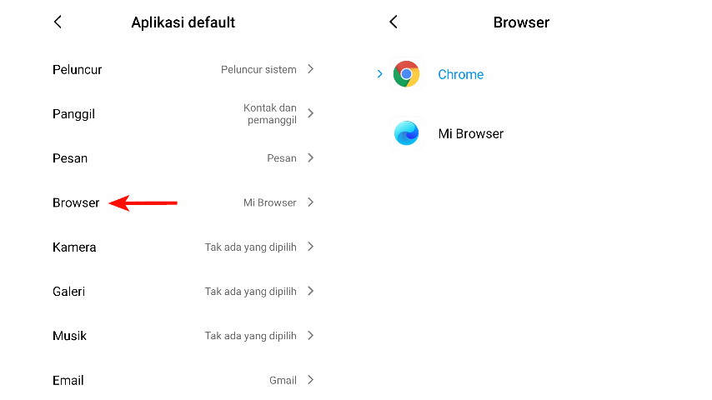Open the Pesan default app setting
Screen dimensions: 712x400
click(183, 158)
